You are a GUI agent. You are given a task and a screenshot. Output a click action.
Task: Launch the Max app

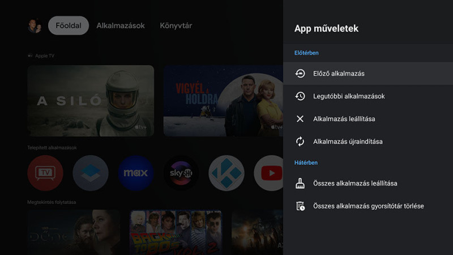[136, 173]
